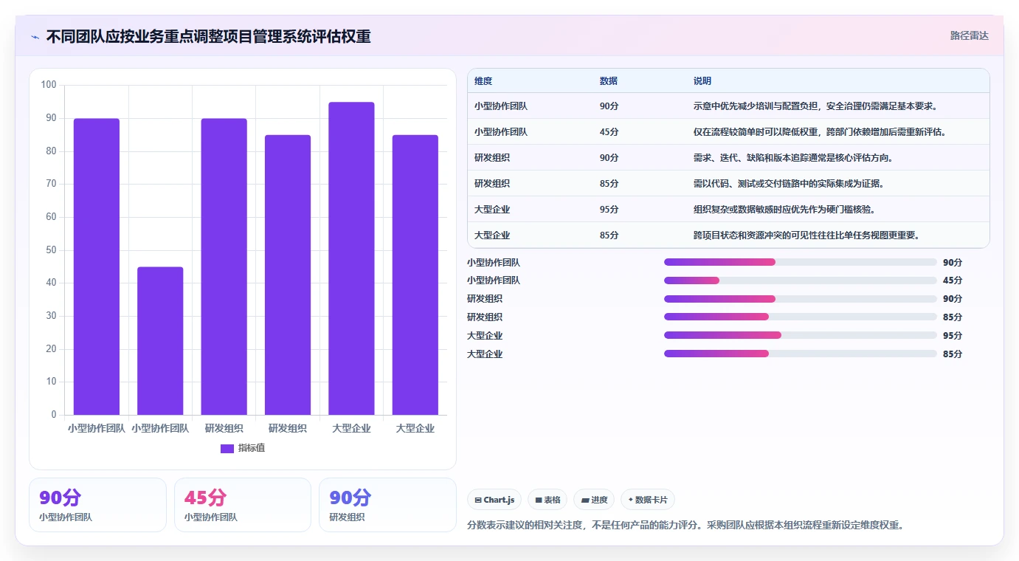The height and width of the screenshot is (561, 1019).
Task: Click the 数据 column header
Action: pyautogui.click(x=609, y=80)
